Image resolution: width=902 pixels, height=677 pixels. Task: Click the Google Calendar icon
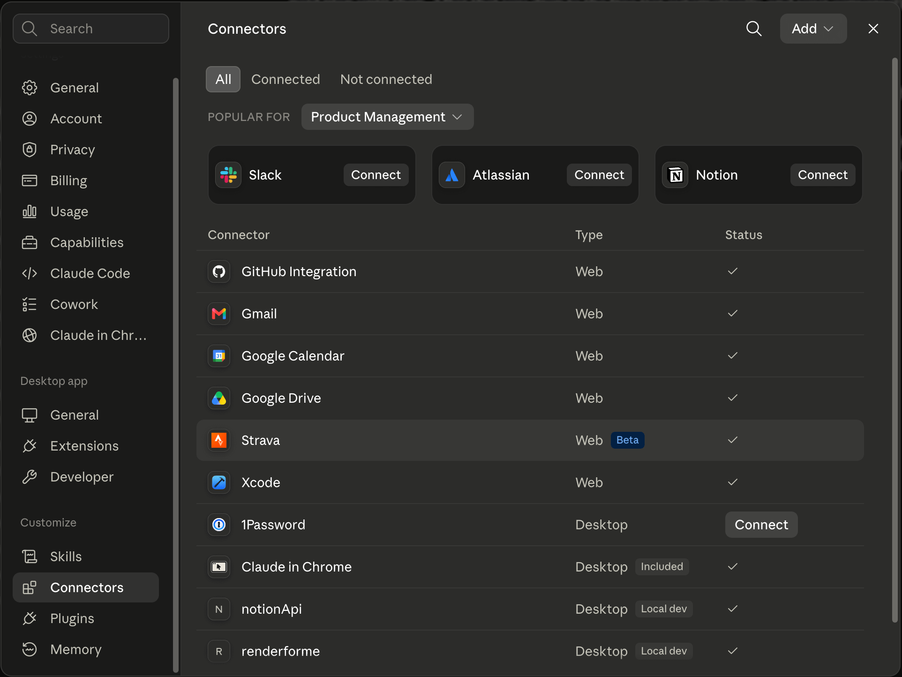pyautogui.click(x=219, y=356)
